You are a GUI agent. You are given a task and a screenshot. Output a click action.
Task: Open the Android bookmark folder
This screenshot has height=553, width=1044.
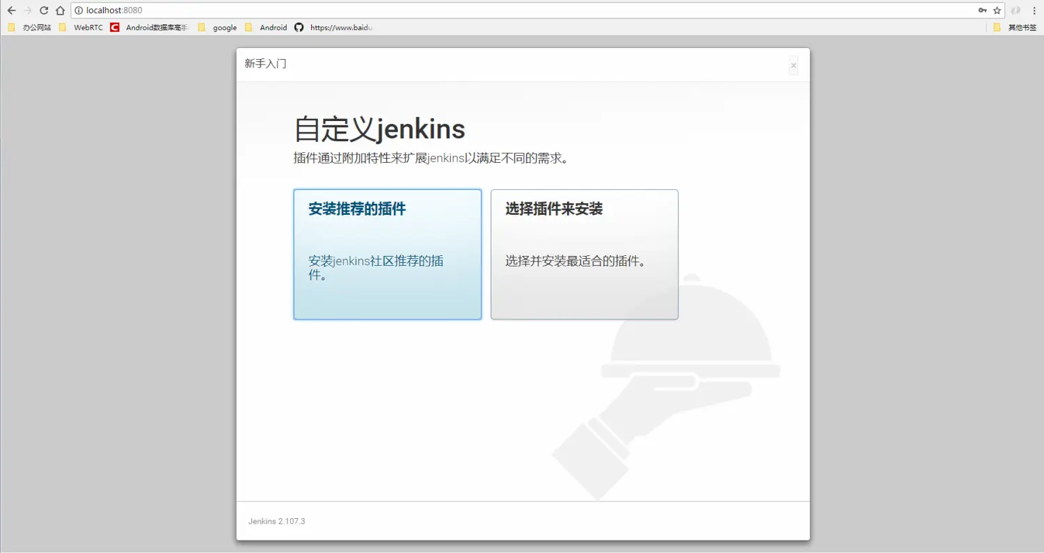pyautogui.click(x=265, y=28)
